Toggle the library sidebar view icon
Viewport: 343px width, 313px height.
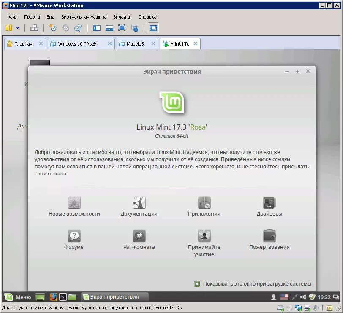point(96,28)
